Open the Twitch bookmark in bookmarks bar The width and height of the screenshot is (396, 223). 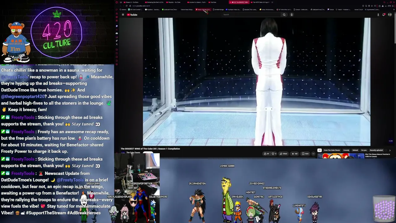pyautogui.click(x=331, y=10)
